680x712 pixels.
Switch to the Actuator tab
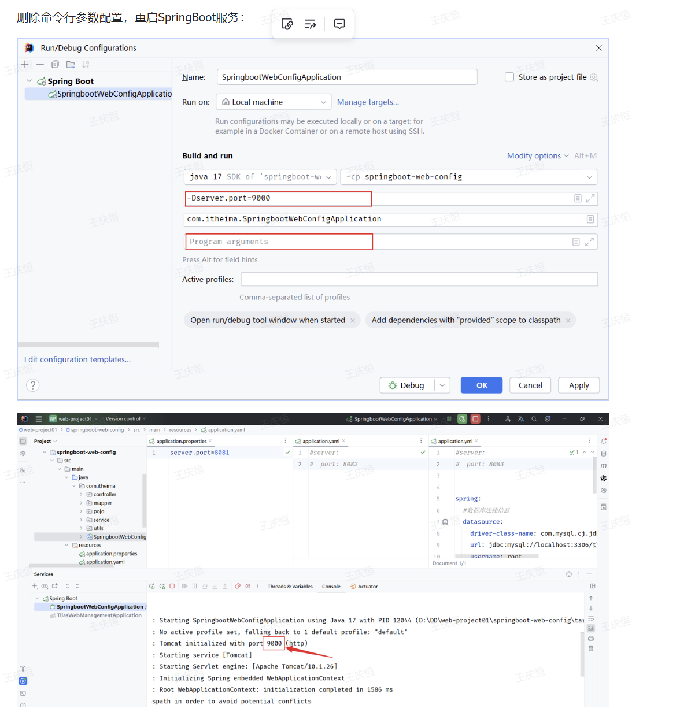coord(367,587)
